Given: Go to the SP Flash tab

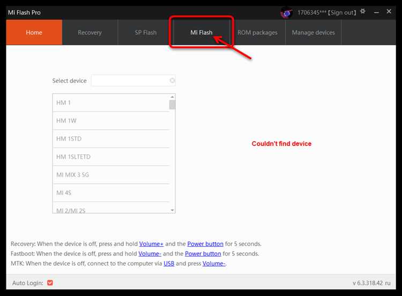Looking at the screenshot, I should coord(146,33).
